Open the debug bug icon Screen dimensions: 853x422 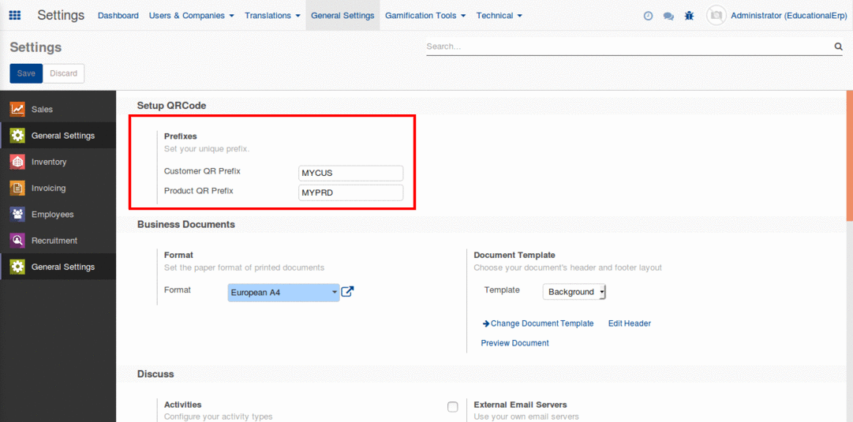point(689,16)
